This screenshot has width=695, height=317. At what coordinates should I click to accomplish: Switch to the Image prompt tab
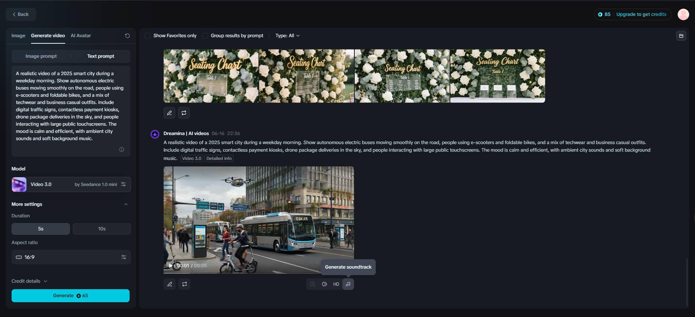(41, 56)
